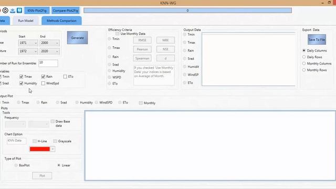Open the first Frequency dropdown
Screen dimensions: 336x189
[15, 124]
